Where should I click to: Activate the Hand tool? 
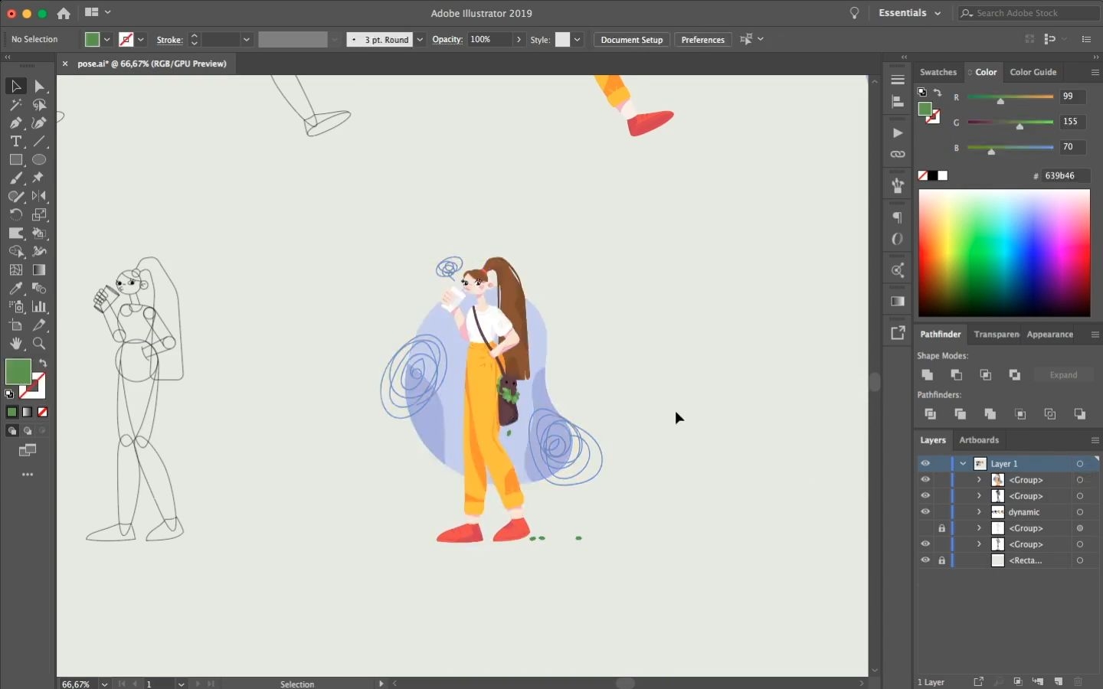pyautogui.click(x=15, y=344)
